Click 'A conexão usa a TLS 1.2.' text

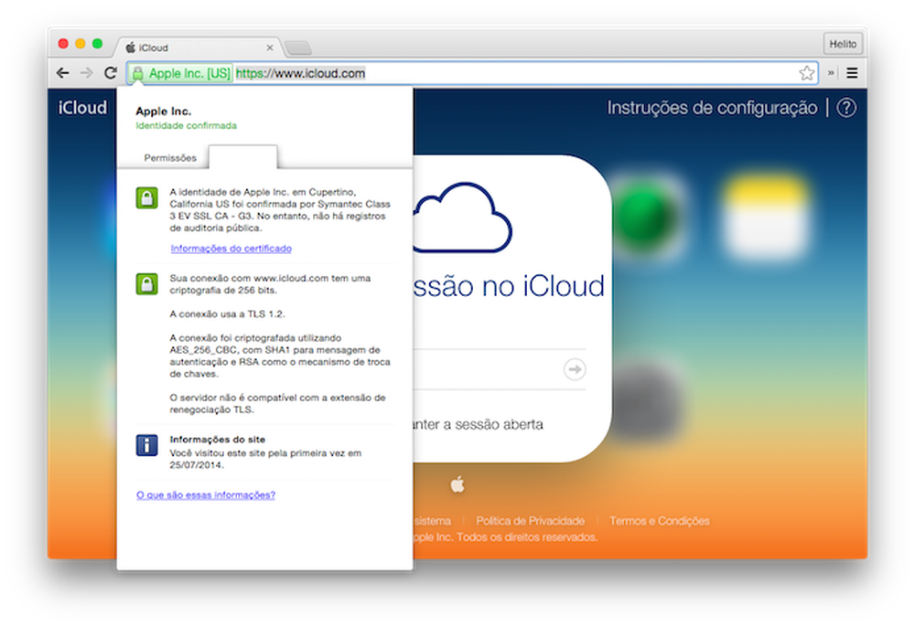[x=227, y=314]
